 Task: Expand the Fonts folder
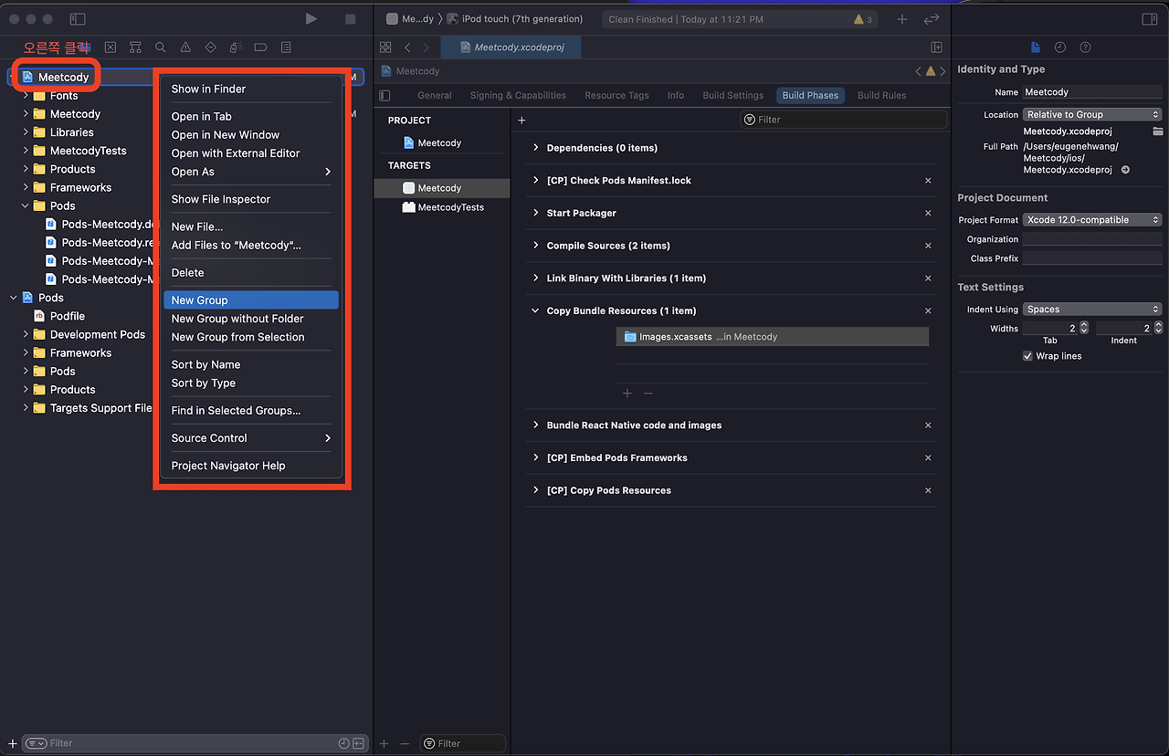click(26, 96)
